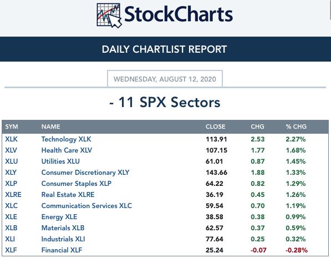Select the Wednesday, August 12, 2020 date box
This screenshot has width=331, height=258.
pos(165,79)
